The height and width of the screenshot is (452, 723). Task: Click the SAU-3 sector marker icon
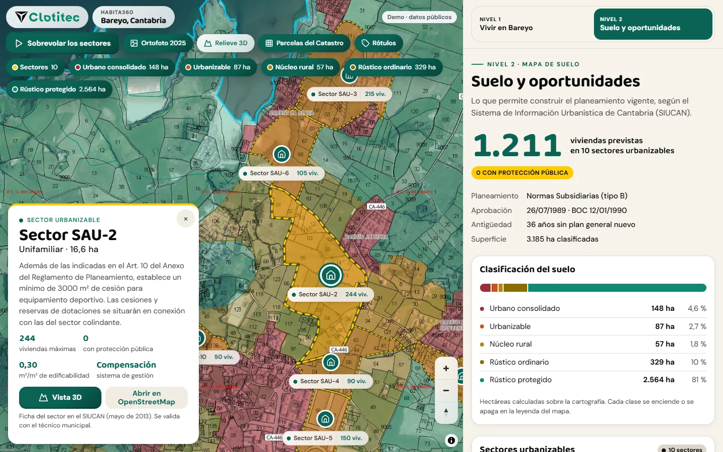tap(348, 76)
